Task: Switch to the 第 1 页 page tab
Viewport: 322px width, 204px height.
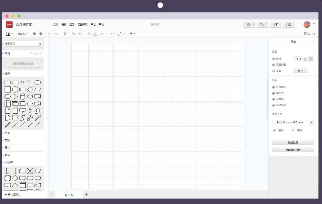Action: 69,195
